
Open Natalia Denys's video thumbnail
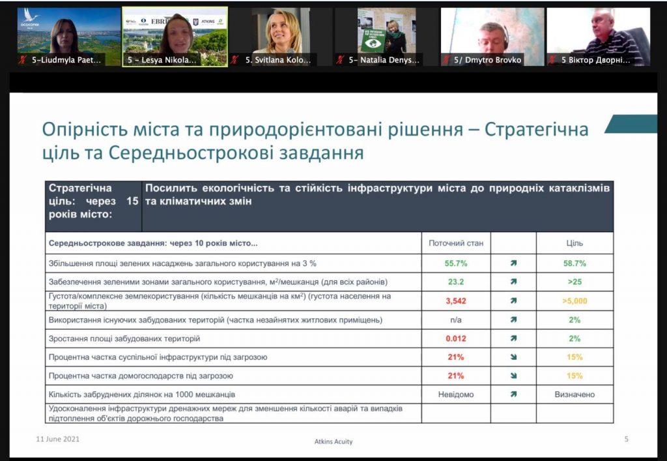386,37
